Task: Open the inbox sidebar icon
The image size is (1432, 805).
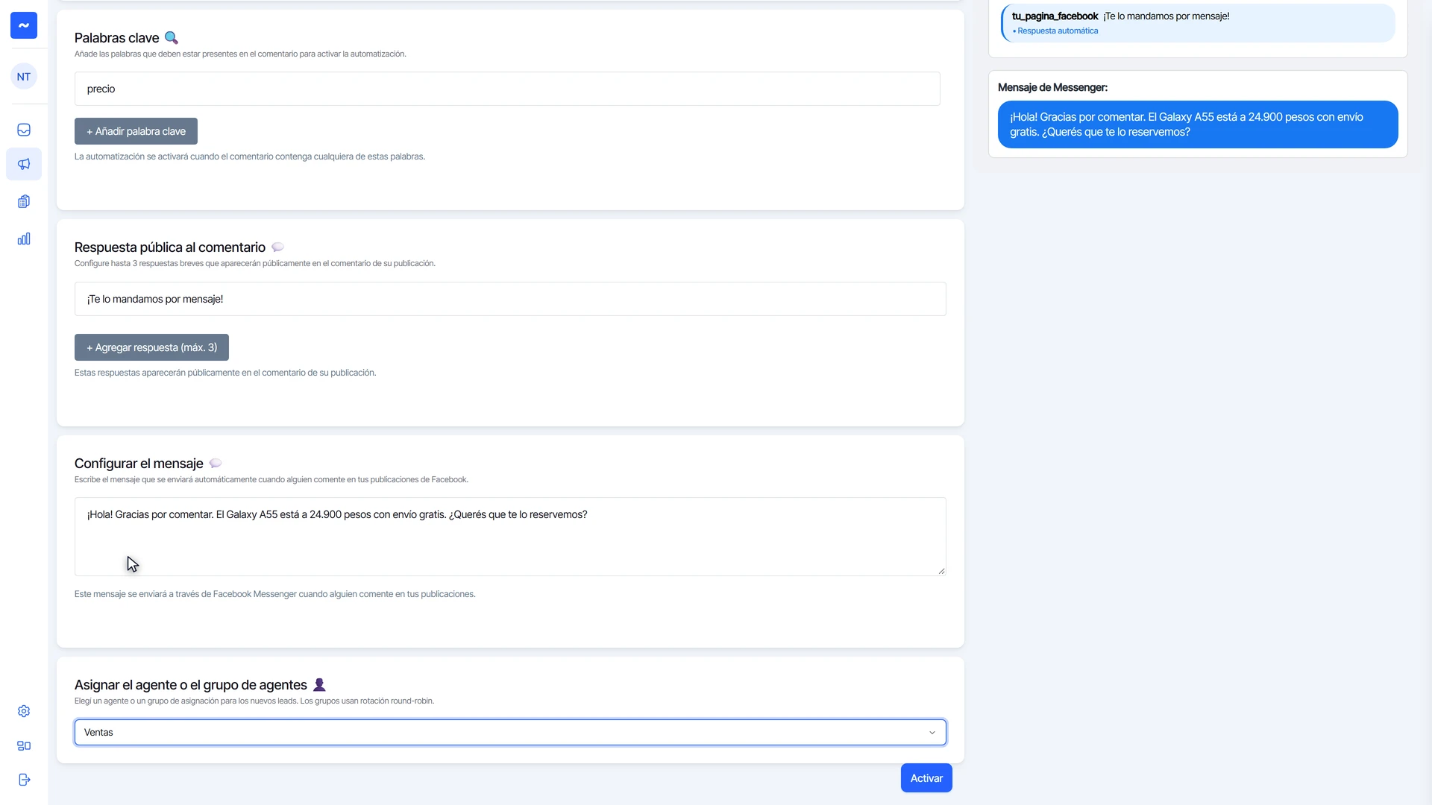Action: pos(24,130)
